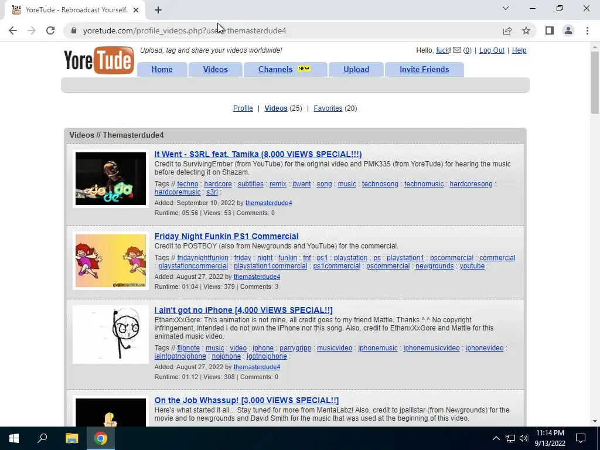The image size is (600, 450).
Task: Open a new browser tab with the plus button
Action: coord(158,11)
